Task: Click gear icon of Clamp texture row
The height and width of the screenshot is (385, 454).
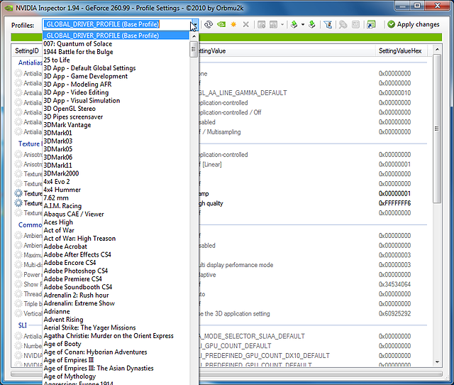Action: pyautogui.click(x=18, y=193)
